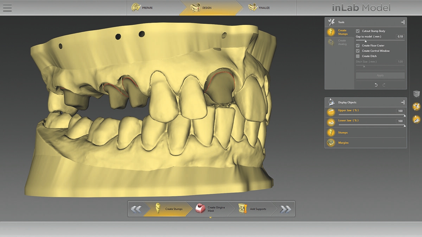The height and width of the screenshot is (237, 422).
Task: Click the tools shortcut icon on right edge
Action: [416, 106]
